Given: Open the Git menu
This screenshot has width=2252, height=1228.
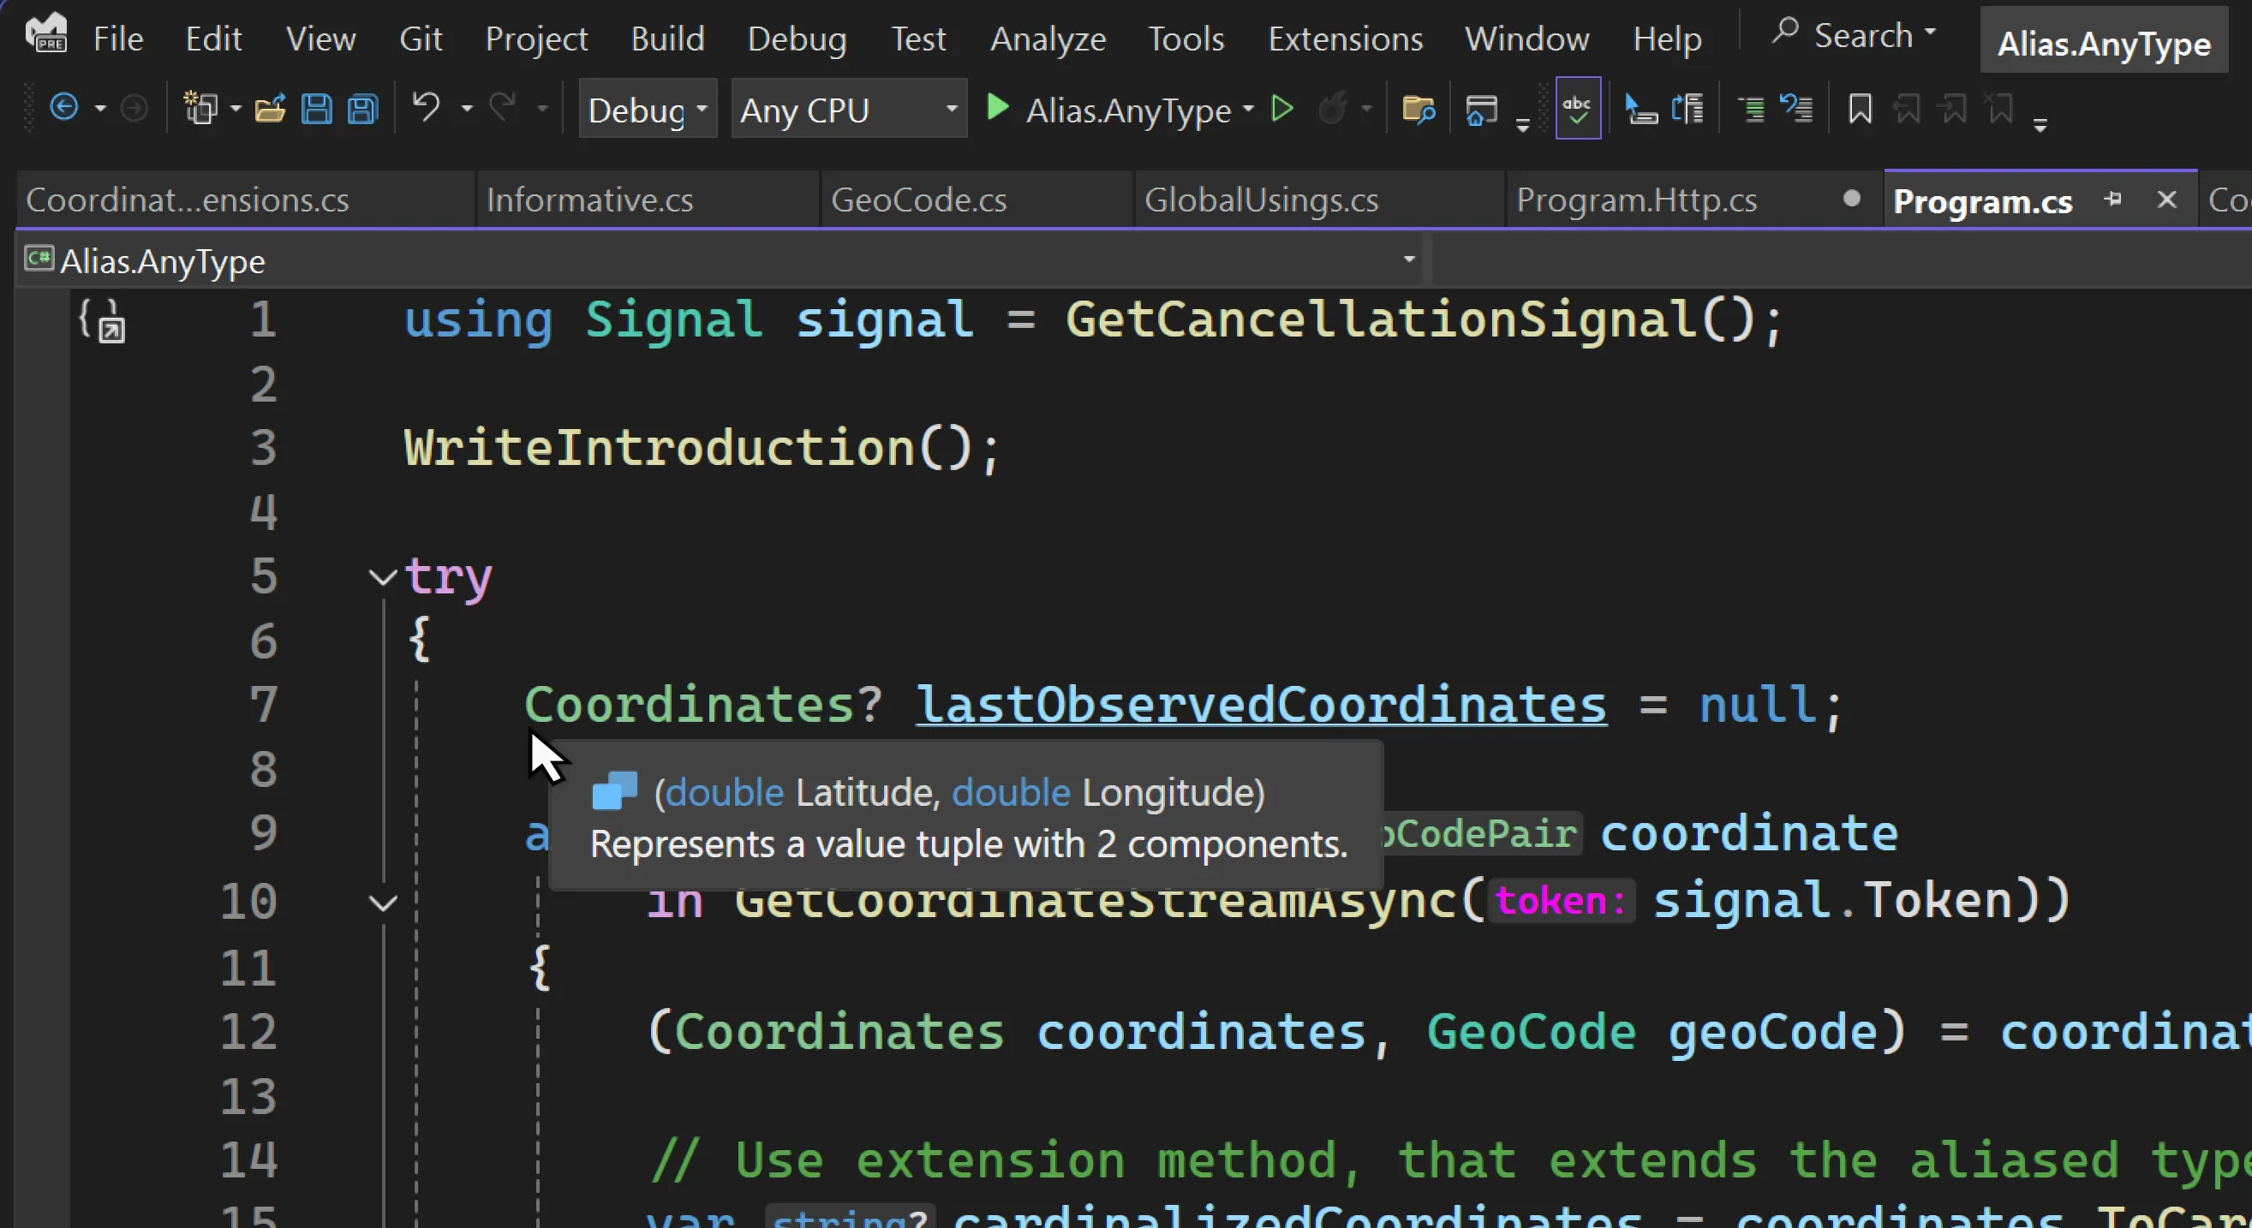Looking at the screenshot, I should coord(421,39).
